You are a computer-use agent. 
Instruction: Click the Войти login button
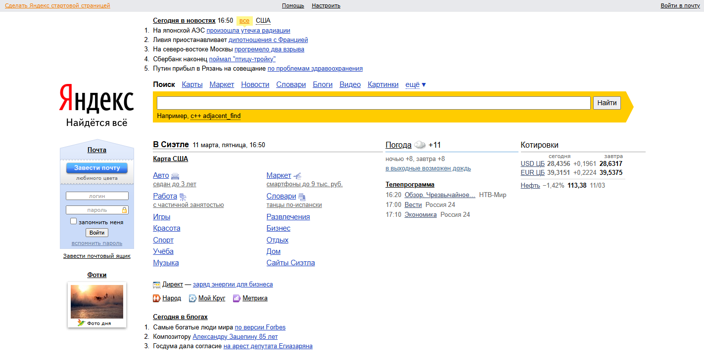[x=97, y=233]
